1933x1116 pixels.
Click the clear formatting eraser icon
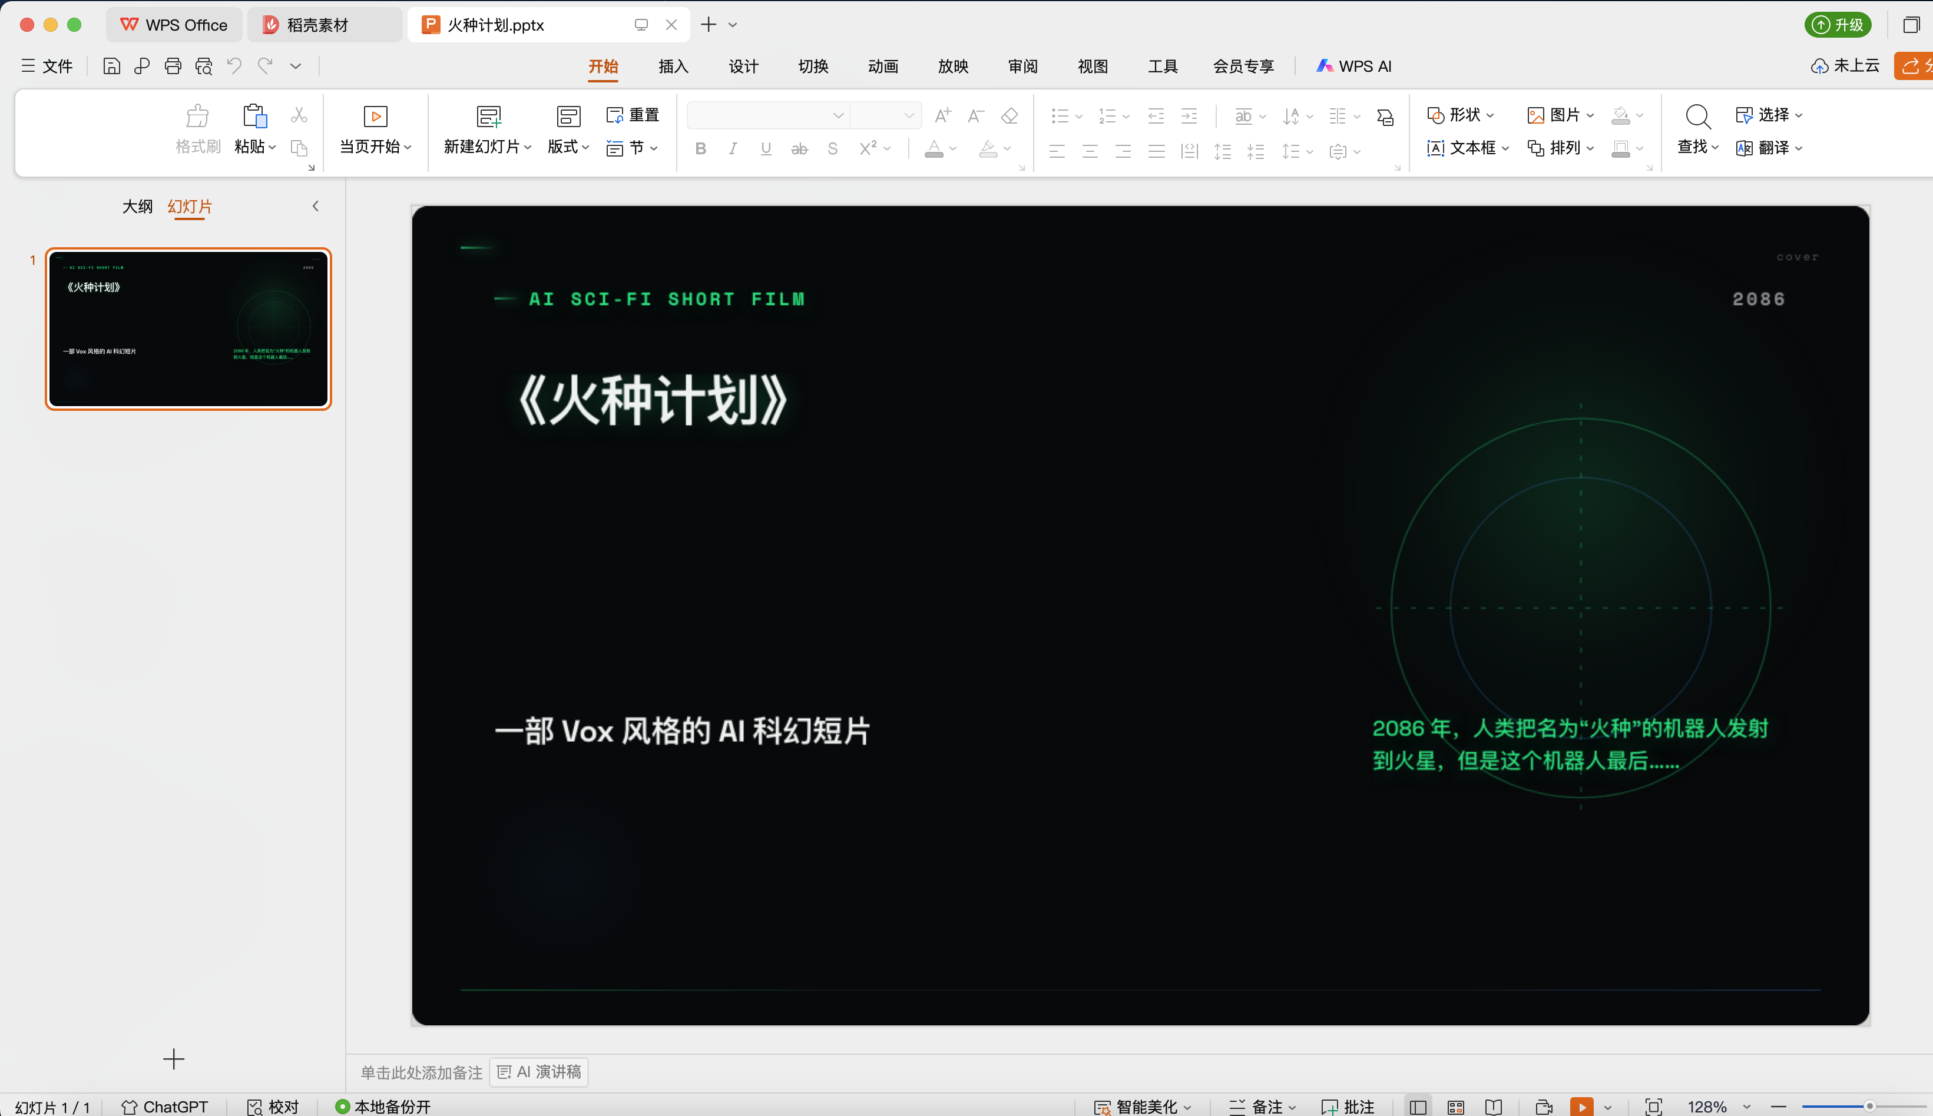tap(1009, 116)
